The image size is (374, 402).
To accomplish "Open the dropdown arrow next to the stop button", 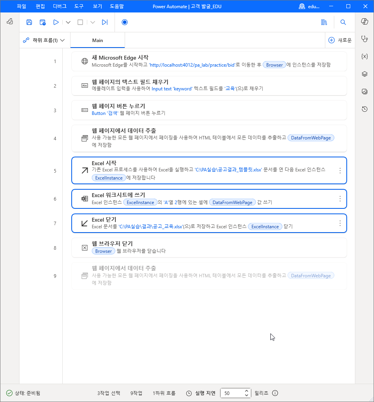I will pyautogui.click(x=93, y=22).
